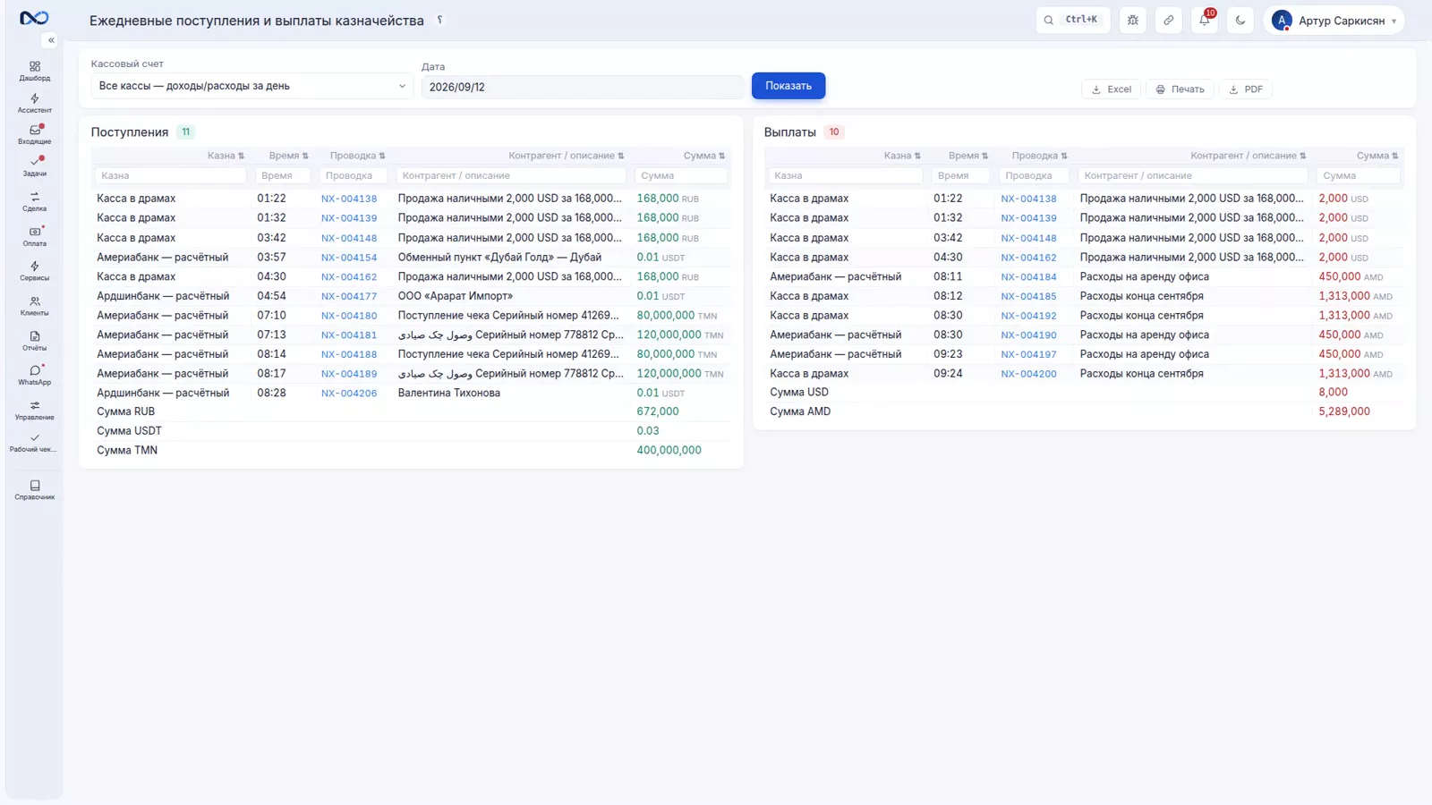Open entry NX-004154 in Поступления
This screenshot has height=805, width=1432.
click(349, 258)
